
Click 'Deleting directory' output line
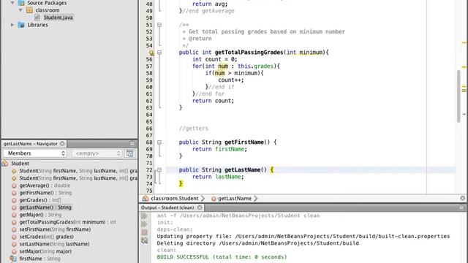258,243
